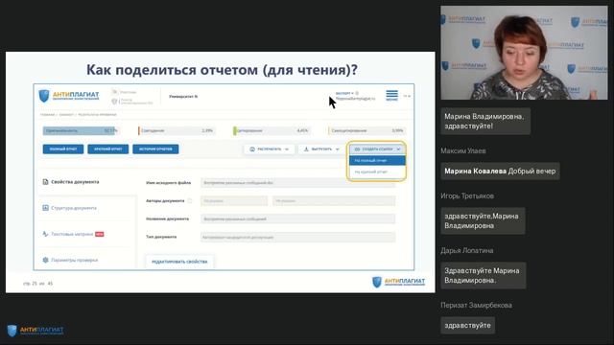Click the slide title 'Как поделиться отчетом (для чтения)?'
This screenshot has height=345, width=614.
(x=222, y=70)
